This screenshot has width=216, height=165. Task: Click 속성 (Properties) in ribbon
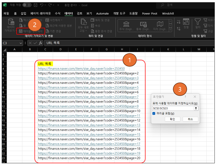click(95, 26)
